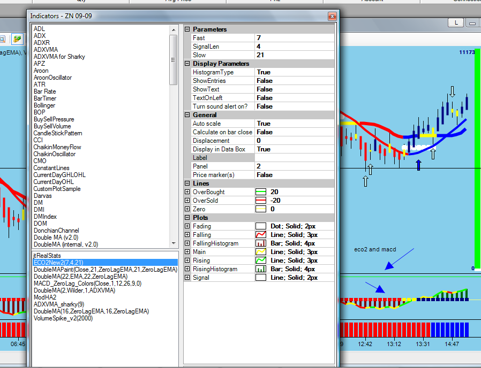481x368 pixels.
Task: Select ECO2New2(7,4,21) in applied indicators
Action: 105,263
